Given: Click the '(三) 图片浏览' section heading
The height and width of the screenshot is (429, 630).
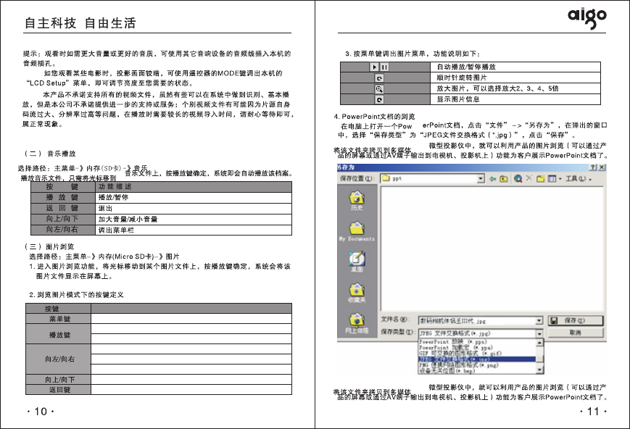Looking at the screenshot, I should point(49,246).
